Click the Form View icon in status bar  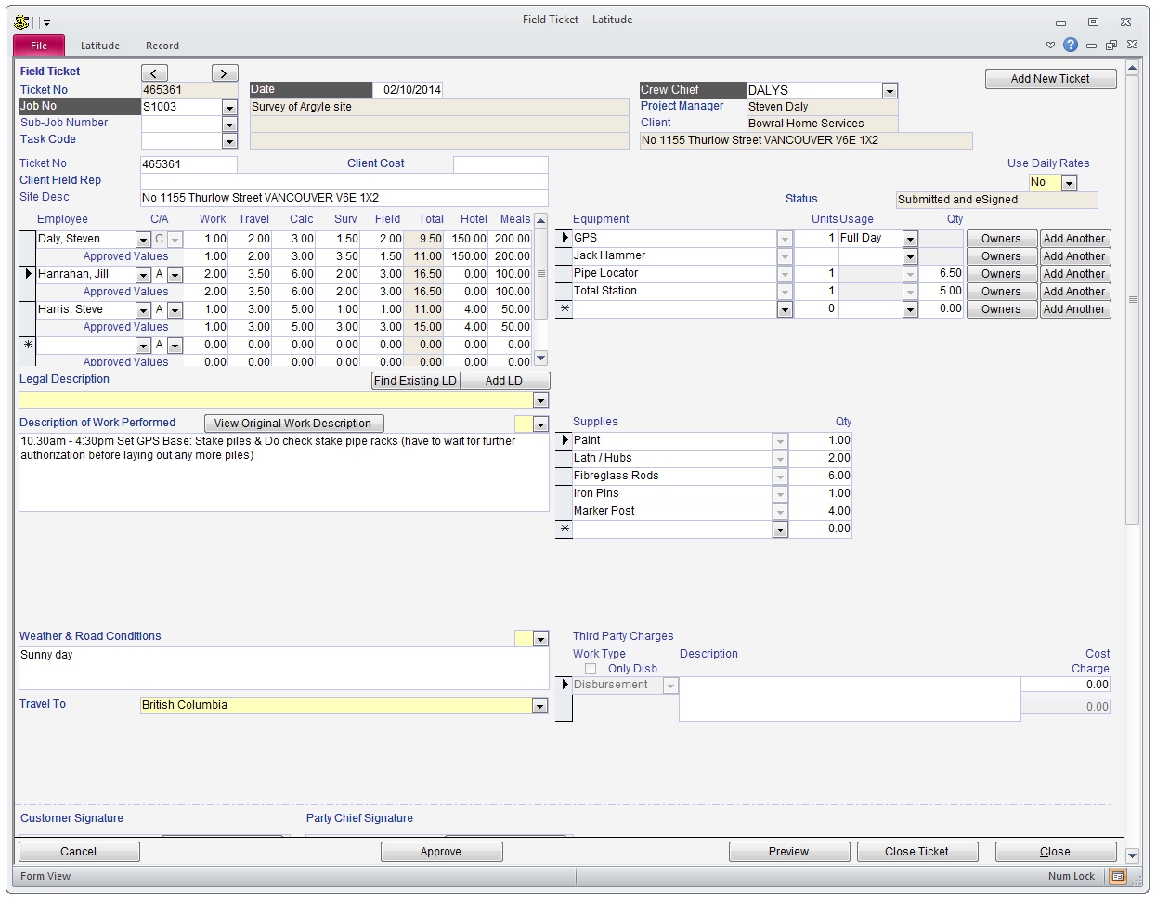point(1118,876)
